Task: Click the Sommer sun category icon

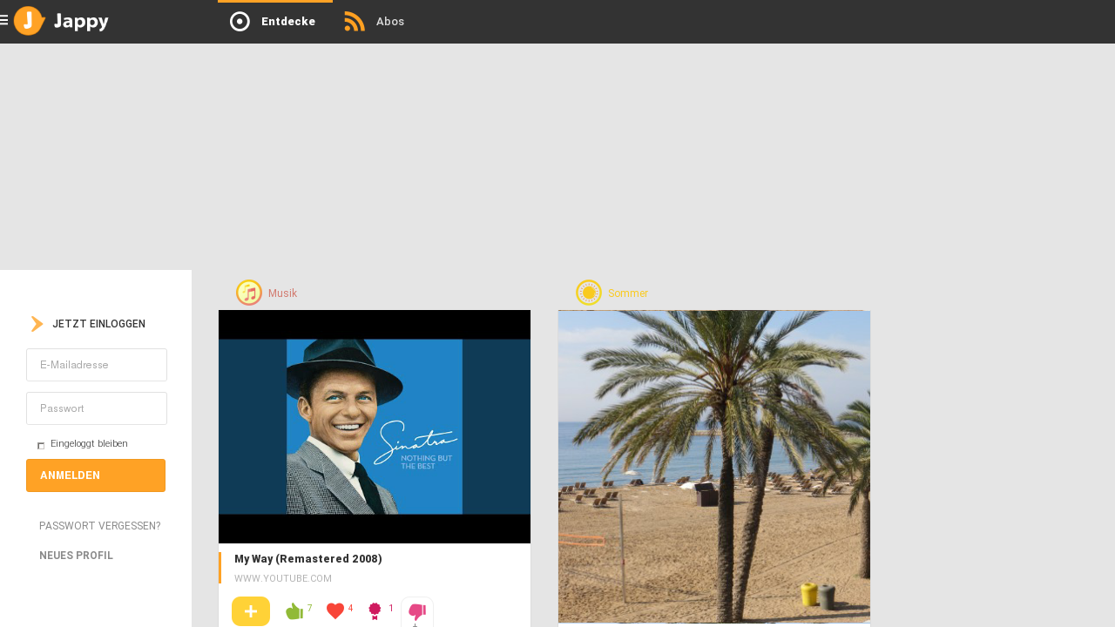Action: click(589, 293)
